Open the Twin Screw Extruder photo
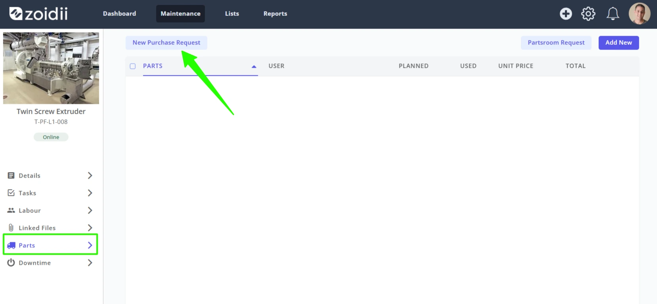 [x=51, y=68]
